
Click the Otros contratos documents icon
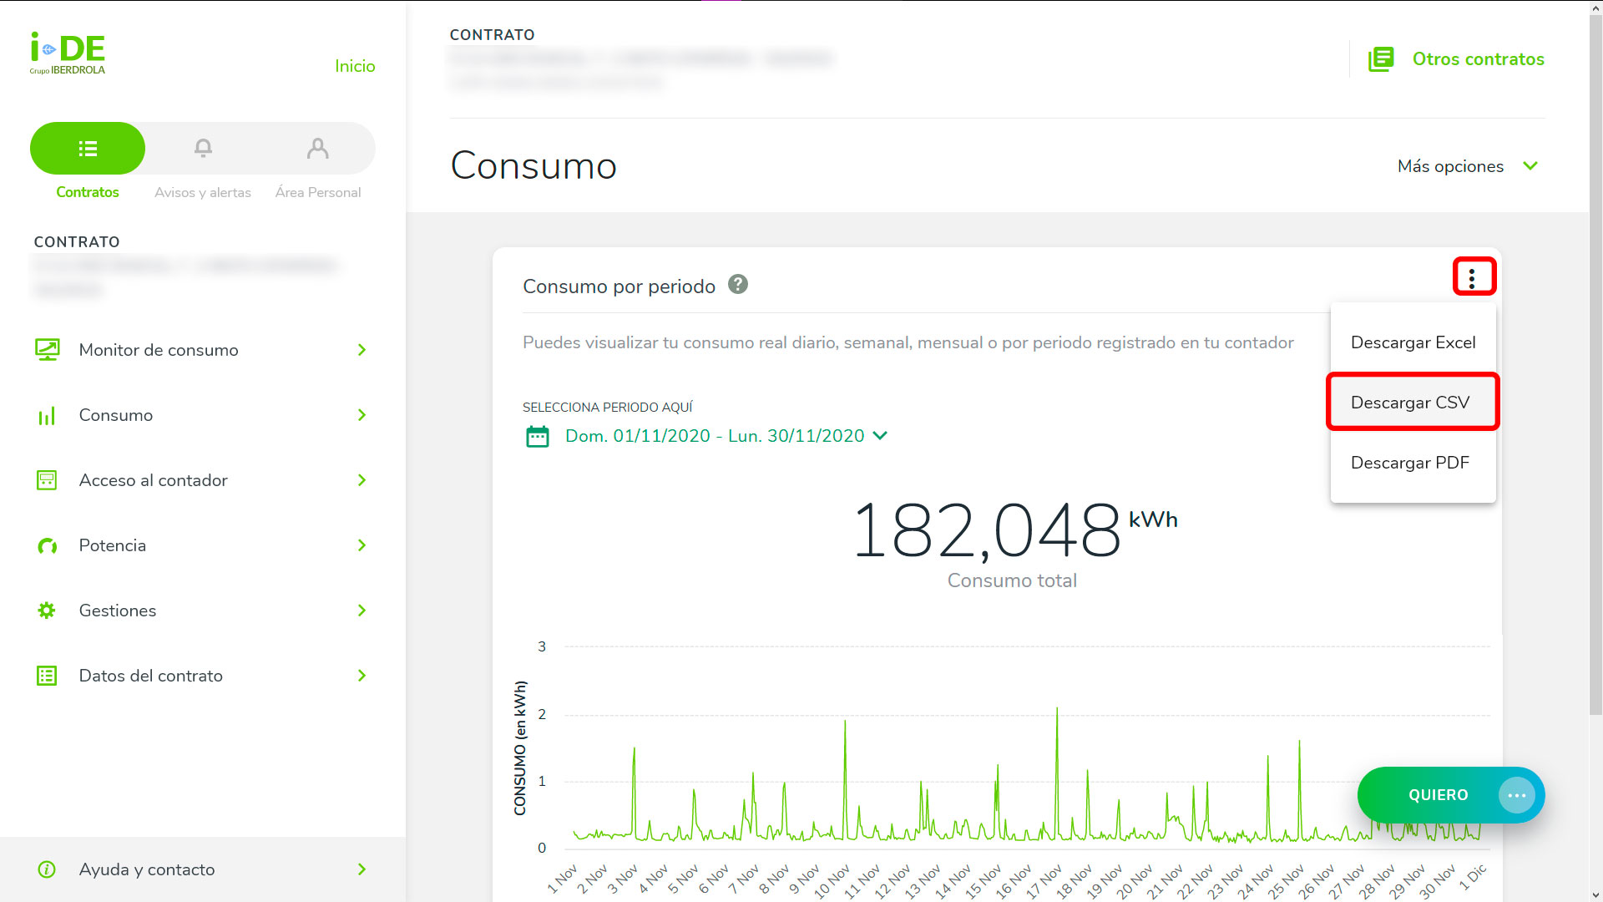(1381, 59)
